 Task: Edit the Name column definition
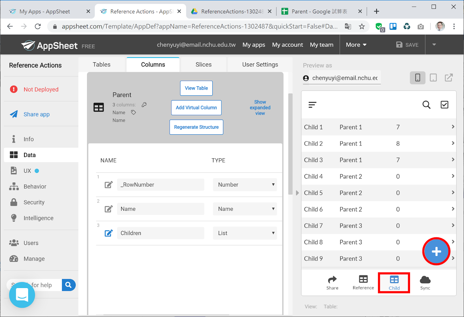coord(108,209)
